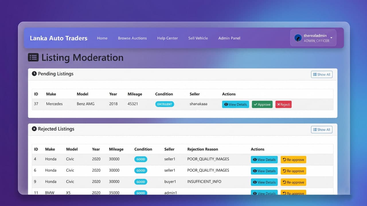This screenshot has width=367, height=206.
Task: Show all pending listings
Action: [322, 74]
